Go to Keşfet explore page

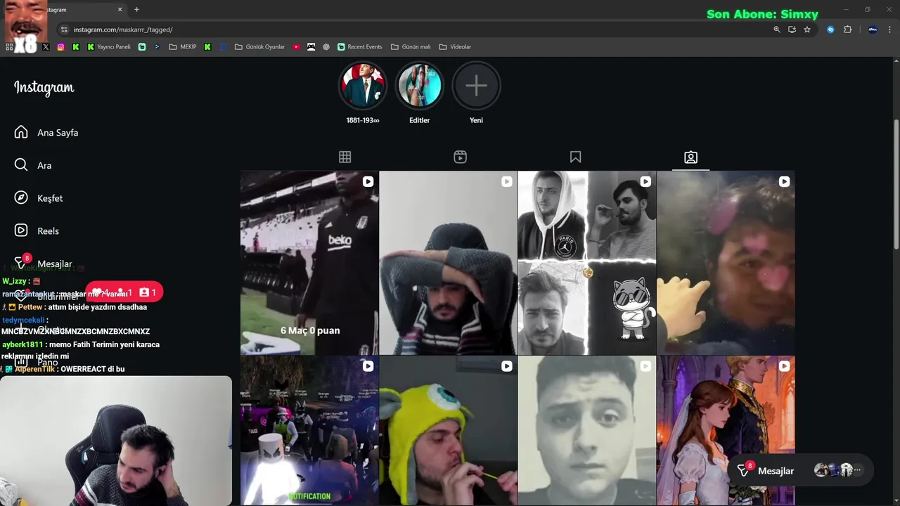pos(39,198)
